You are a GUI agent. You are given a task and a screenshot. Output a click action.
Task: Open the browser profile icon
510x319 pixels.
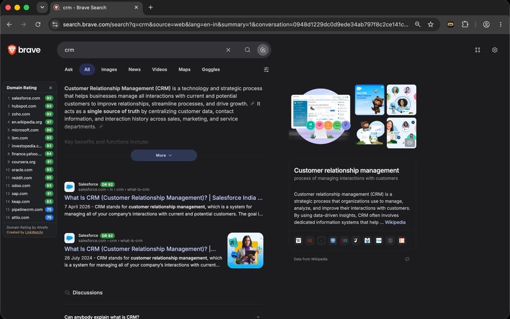point(486,24)
